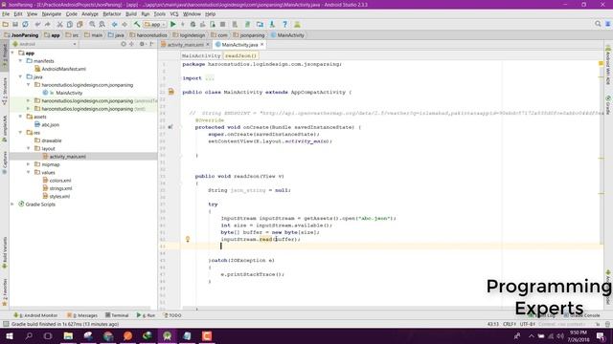This screenshot has width=613, height=344.
Task: Collapse the values folder
Action: (28, 172)
